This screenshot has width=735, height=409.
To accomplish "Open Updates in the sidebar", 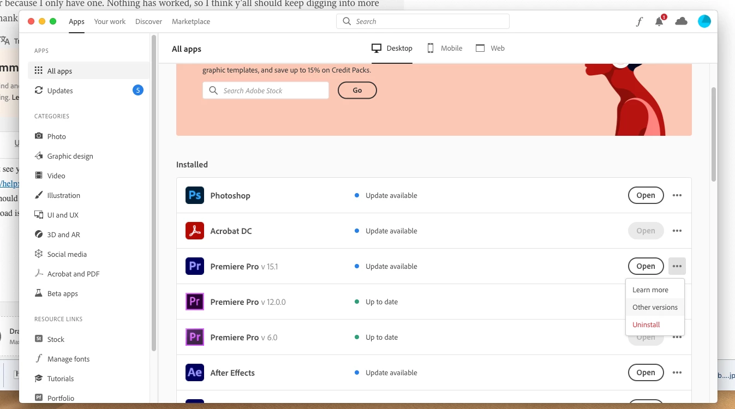I will [x=88, y=91].
